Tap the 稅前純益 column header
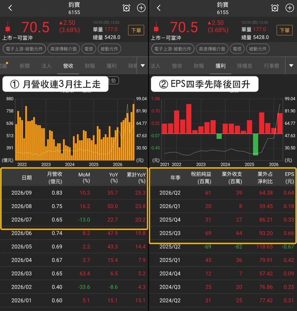Viewport: 297px width, 311px height. click(x=201, y=178)
